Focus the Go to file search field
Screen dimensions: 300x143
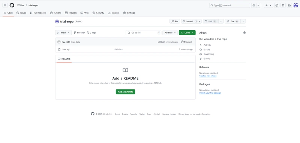(x=144, y=33)
